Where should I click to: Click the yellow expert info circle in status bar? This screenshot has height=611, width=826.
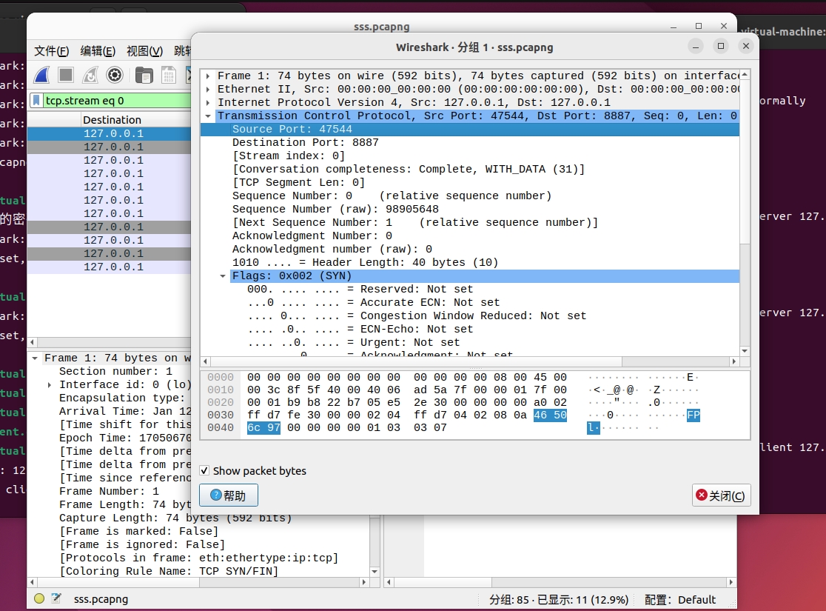(39, 598)
